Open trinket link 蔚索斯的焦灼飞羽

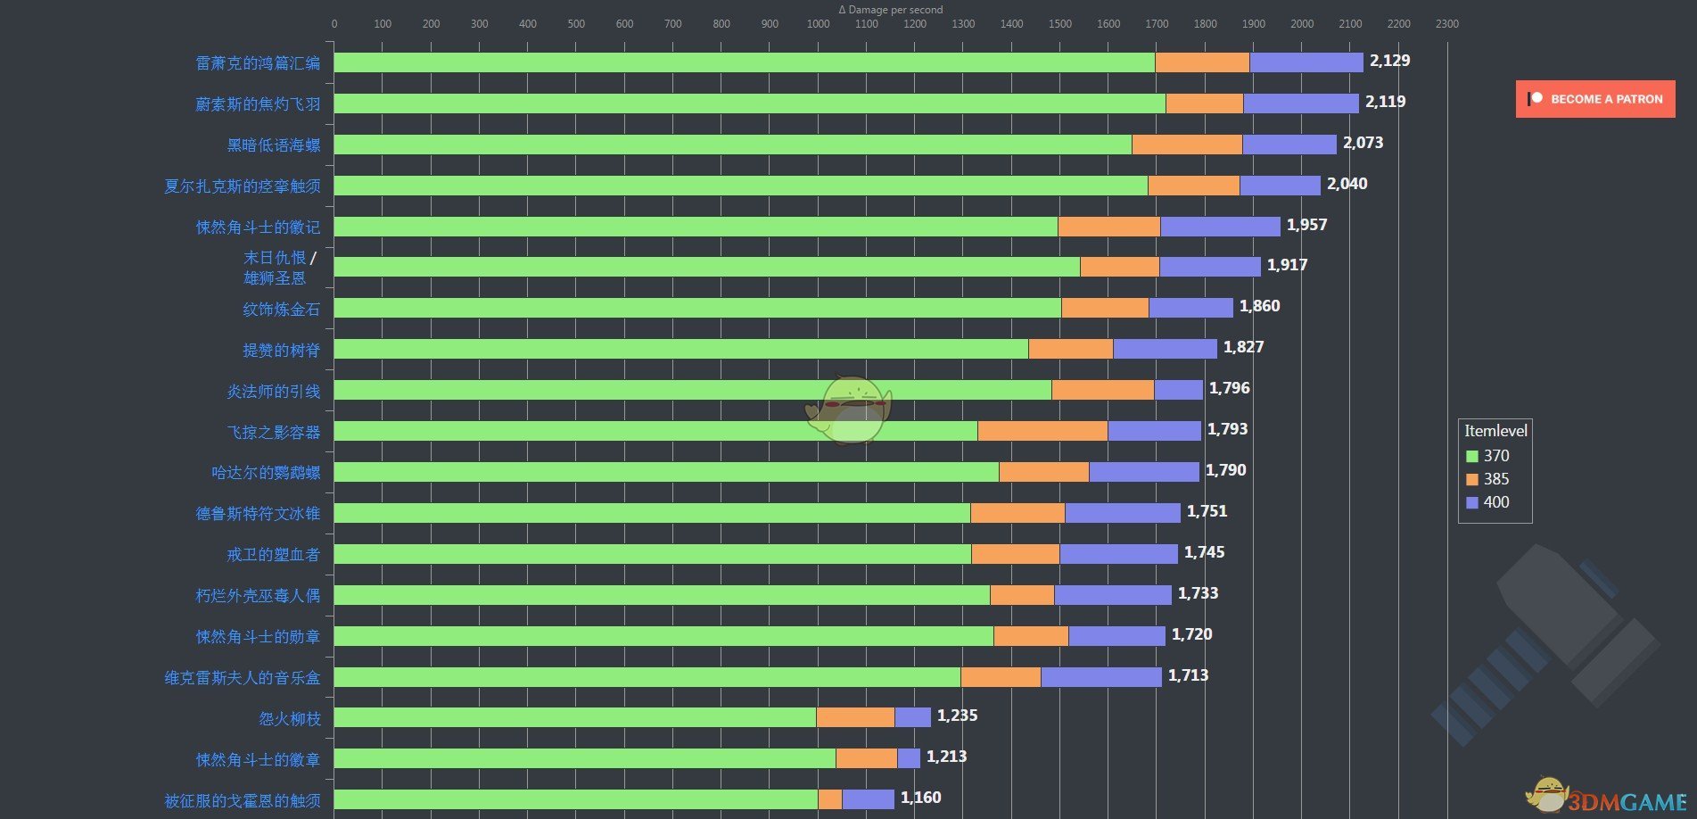[x=258, y=103]
